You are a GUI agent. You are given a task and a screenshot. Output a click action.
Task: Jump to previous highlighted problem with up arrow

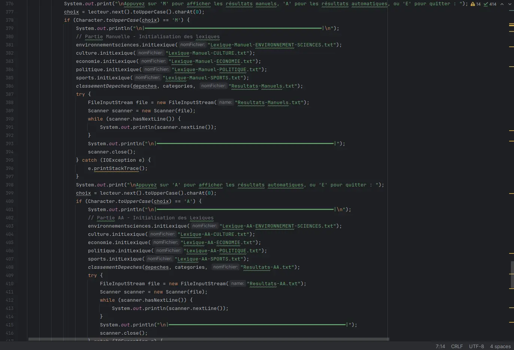click(502, 4)
